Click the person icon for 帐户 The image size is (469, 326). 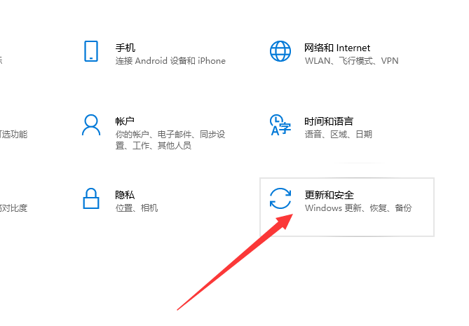[x=91, y=125]
